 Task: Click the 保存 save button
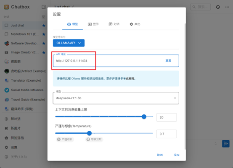pos(176,155)
